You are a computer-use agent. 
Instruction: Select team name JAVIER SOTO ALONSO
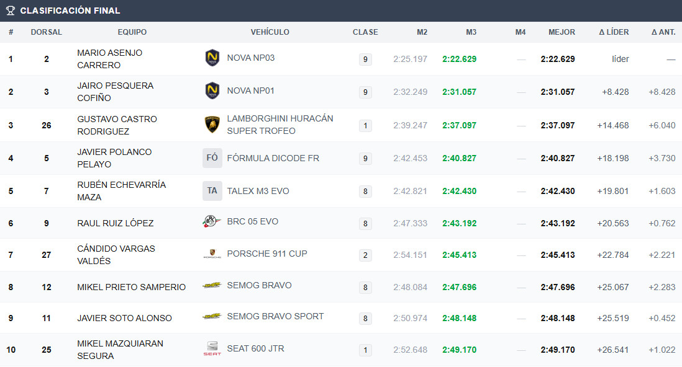coord(124,319)
